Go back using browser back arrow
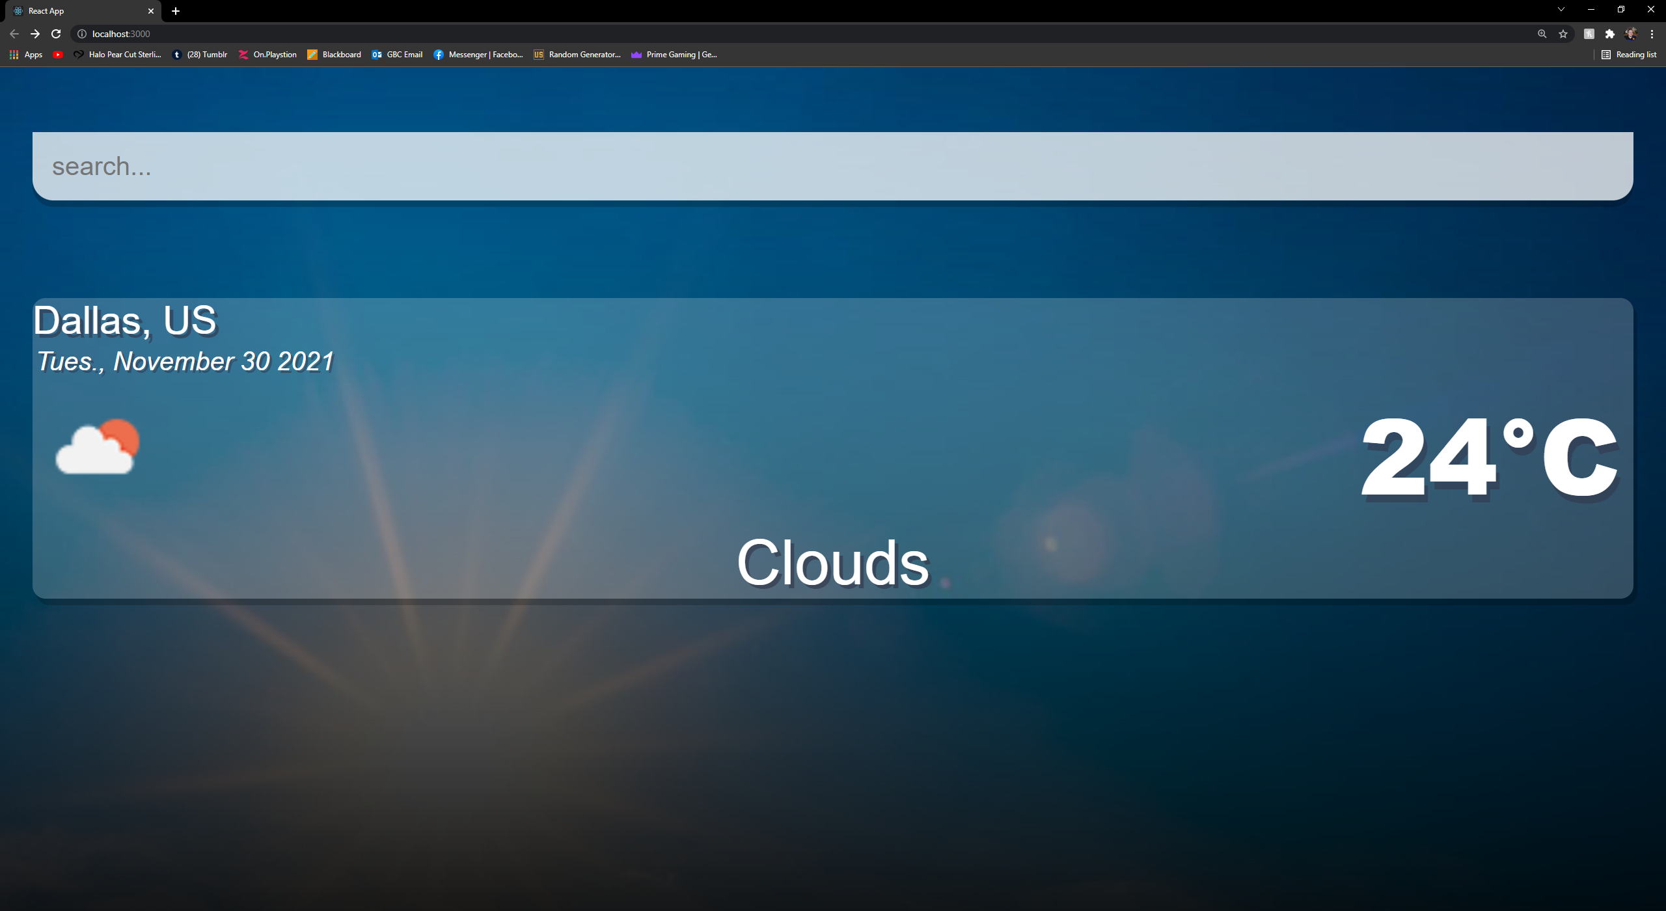Viewport: 1666px width, 911px height. [x=14, y=34]
